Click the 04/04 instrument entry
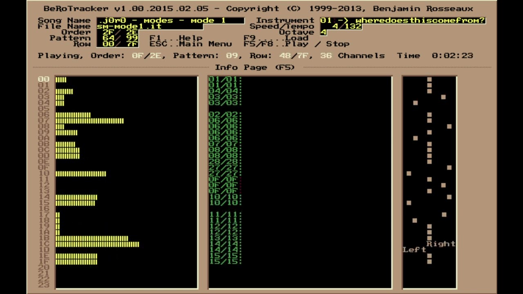The image size is (523, 294). tap(224, 91)
